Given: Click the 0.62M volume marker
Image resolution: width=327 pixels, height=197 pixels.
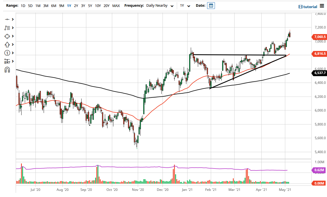Looking at the screenshot, I should (318, 170).
